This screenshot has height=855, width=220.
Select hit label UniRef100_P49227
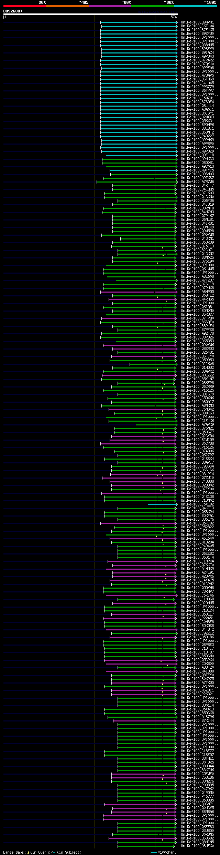tap(197, 136)
